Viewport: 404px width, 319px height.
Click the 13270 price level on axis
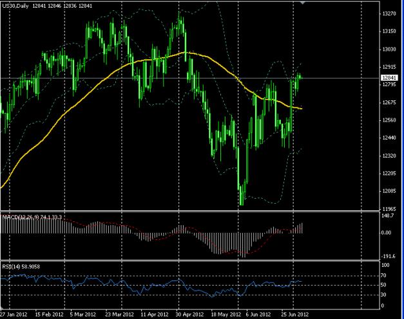389,14
